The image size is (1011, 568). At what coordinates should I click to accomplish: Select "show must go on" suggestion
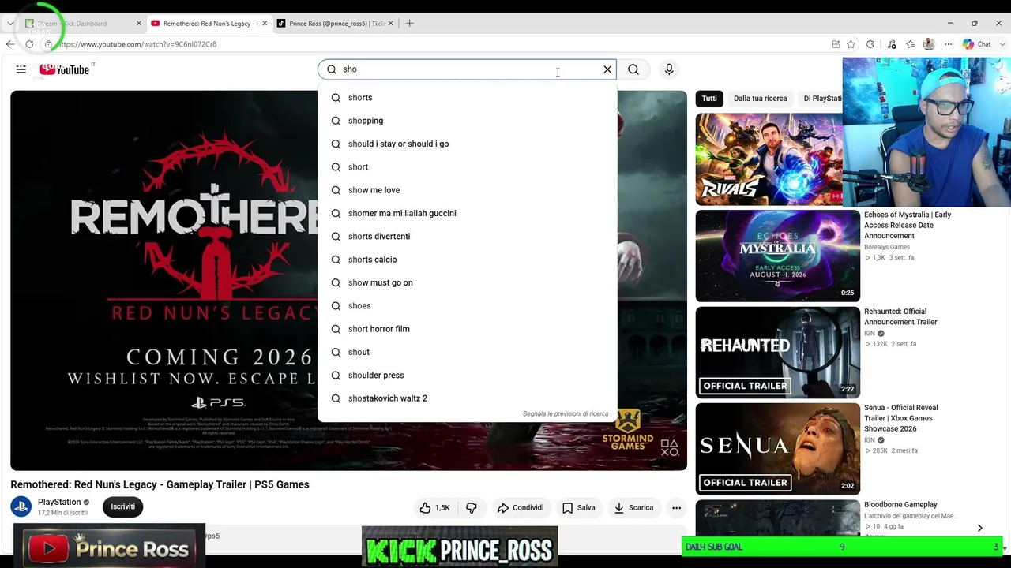467,282
